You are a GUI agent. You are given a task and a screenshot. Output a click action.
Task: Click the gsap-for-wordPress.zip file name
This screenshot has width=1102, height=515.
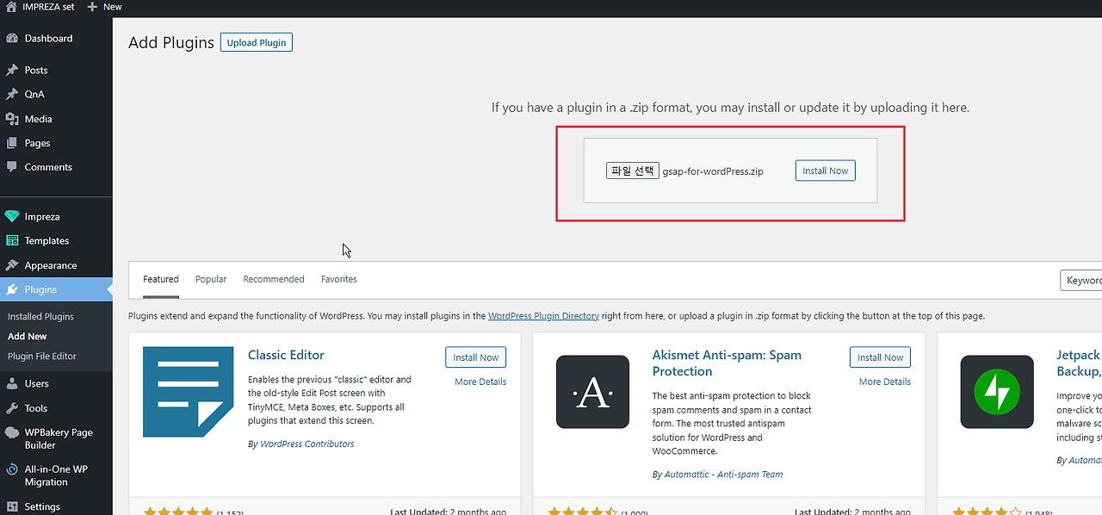pyautogui.click(x=713, y=171)
